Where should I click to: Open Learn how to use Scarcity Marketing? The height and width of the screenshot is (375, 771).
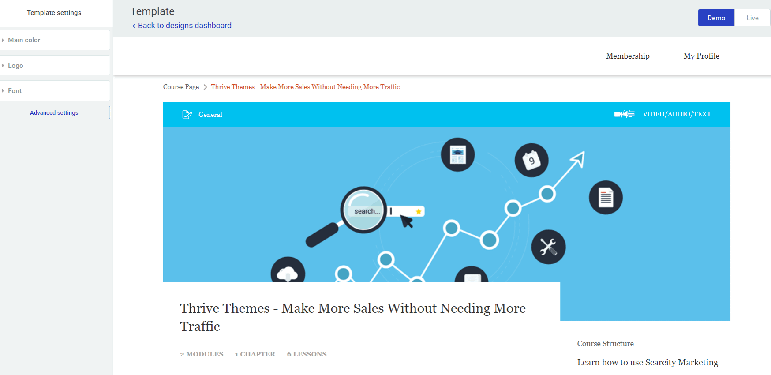pos(647,362)
